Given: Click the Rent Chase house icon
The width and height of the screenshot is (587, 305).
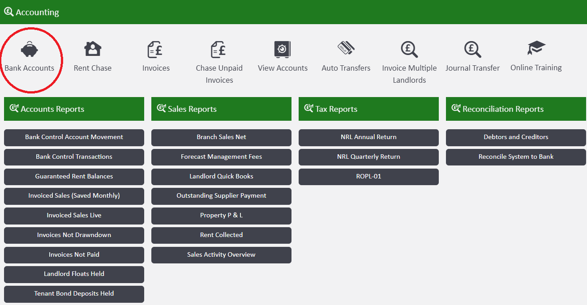Looking at the screenshot, I should pyautogui.click(x=93, y=49).
